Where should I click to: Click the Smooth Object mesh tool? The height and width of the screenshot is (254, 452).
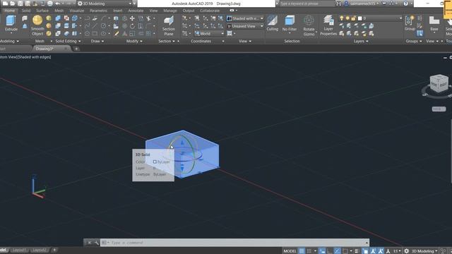click(37, 25)
